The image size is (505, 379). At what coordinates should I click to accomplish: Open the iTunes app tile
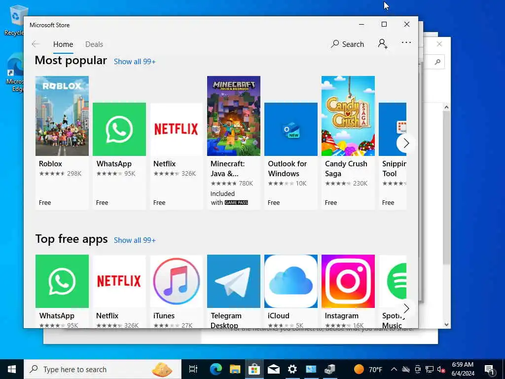(177, 291)
